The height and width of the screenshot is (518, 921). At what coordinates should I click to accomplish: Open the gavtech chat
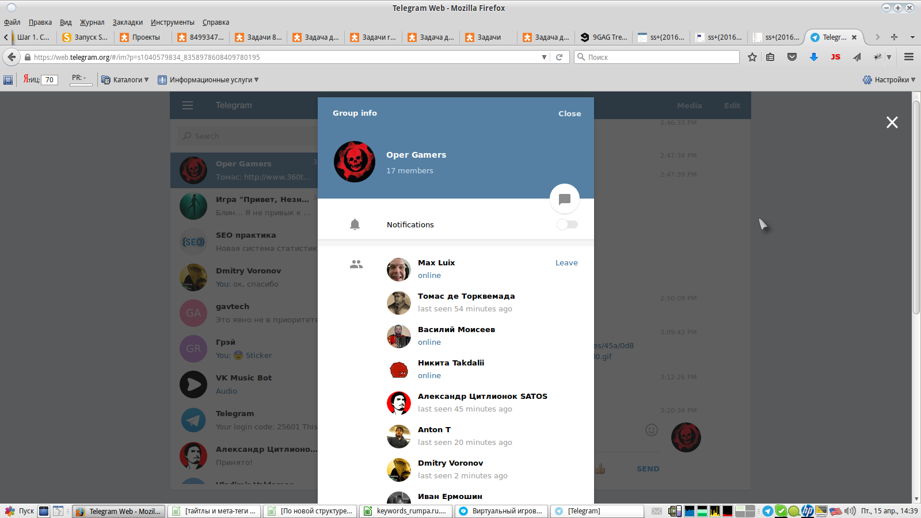click(x=244, y=313)
